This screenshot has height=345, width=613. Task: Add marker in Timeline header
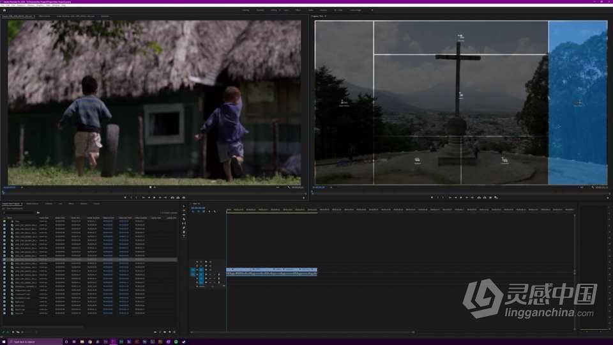(x=209, y=211)
